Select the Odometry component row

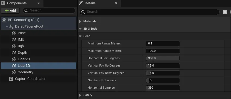(39, 72)
